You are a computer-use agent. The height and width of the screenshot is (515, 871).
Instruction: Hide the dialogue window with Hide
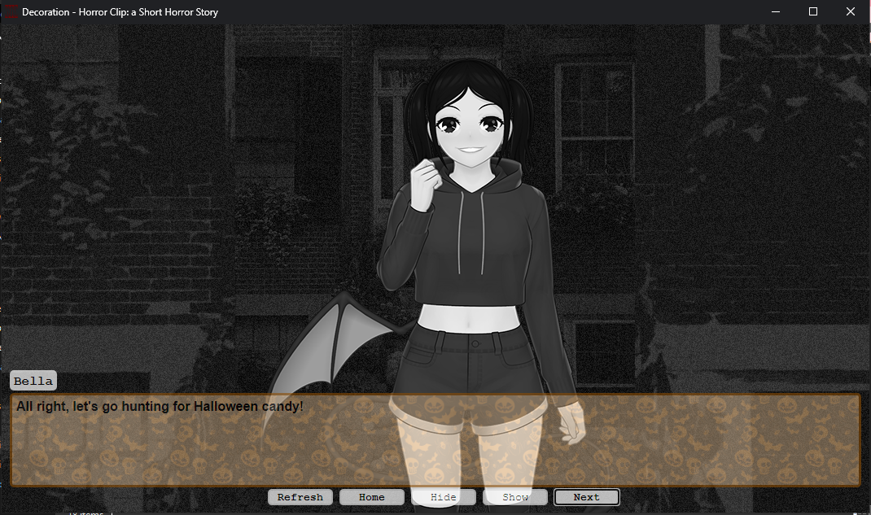click(x=443, y=497)
